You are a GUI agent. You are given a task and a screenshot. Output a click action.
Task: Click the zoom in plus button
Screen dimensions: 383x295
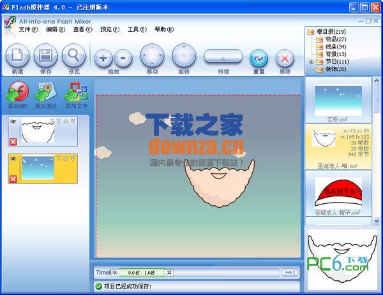click(x=103, y=58)
